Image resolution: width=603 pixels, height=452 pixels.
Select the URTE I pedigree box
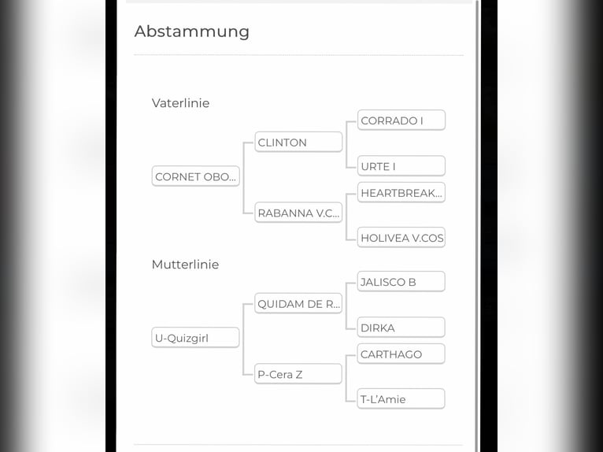[x=401, y=166]
